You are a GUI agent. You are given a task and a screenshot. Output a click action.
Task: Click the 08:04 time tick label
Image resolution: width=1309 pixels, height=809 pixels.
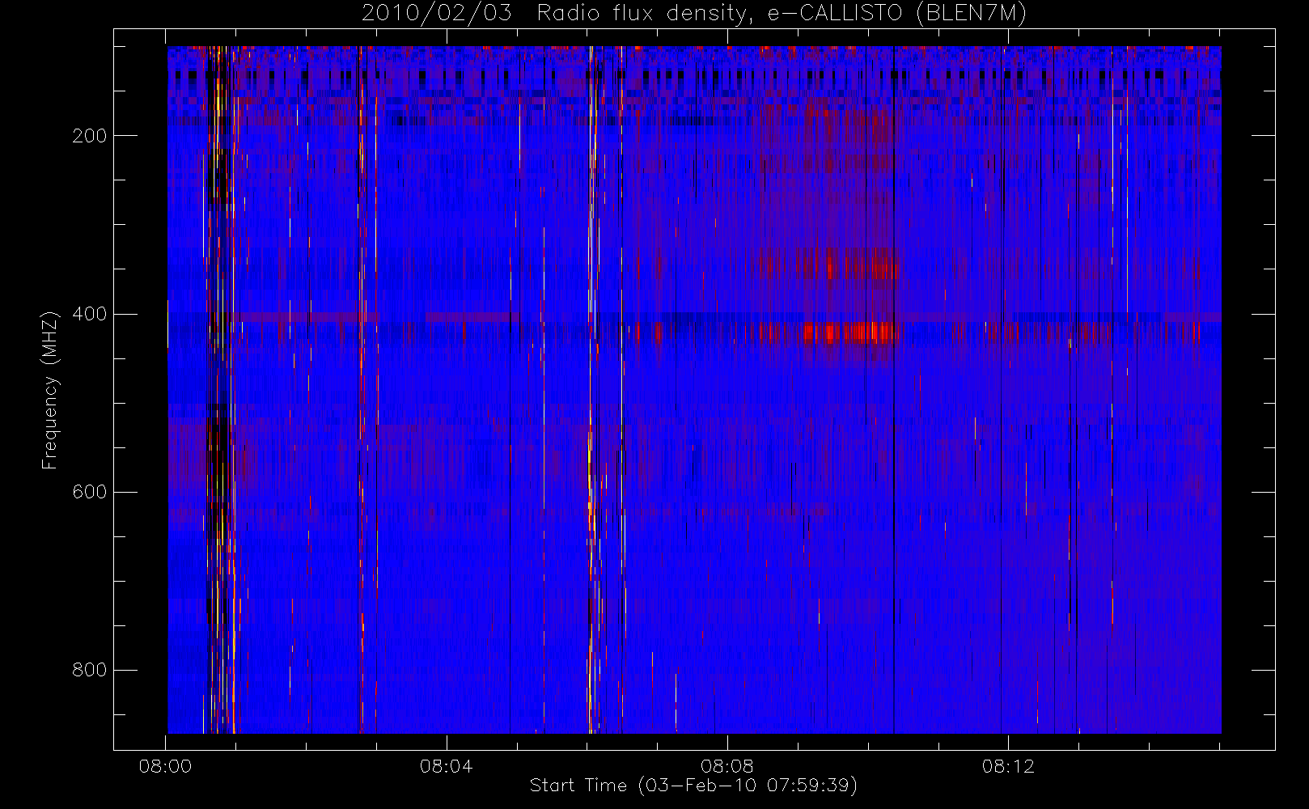446,766
